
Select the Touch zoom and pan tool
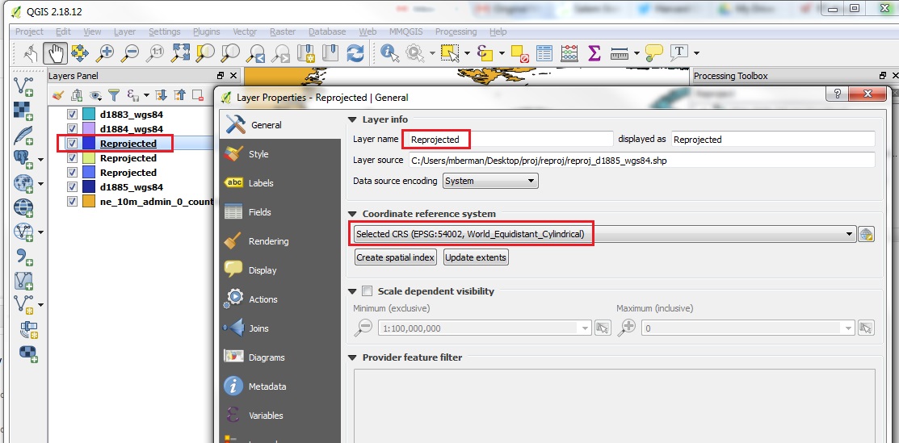tap(31, 53)
